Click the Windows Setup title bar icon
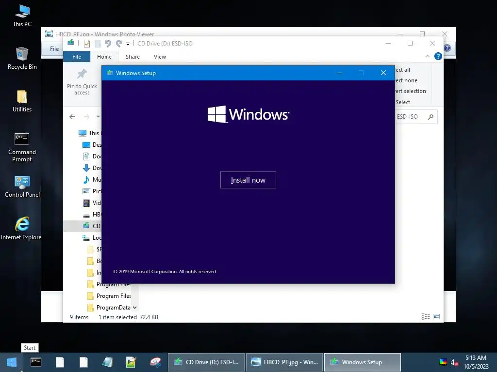 click(x=110, y=73)
